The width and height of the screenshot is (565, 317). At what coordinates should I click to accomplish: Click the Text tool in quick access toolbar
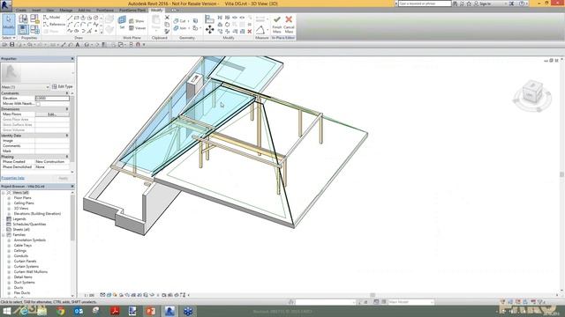click(78, 45)
